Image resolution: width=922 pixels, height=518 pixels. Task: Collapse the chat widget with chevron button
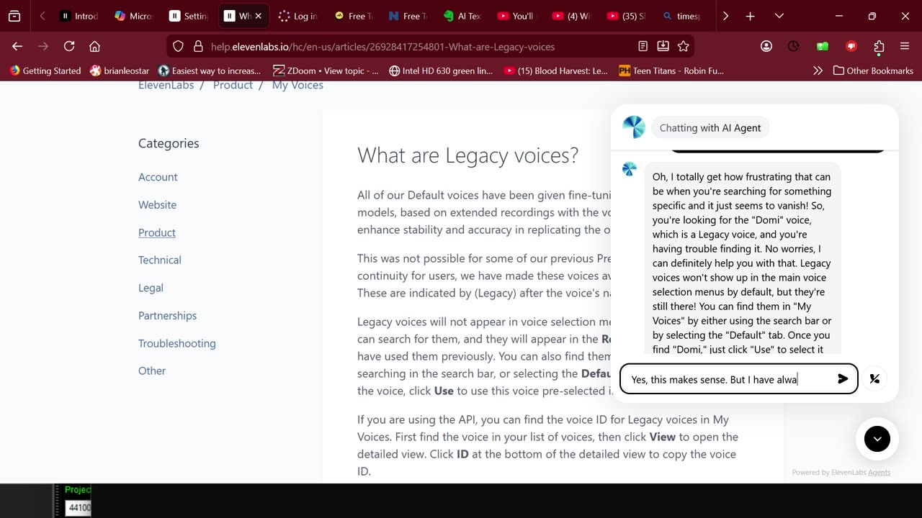point(877,438)
